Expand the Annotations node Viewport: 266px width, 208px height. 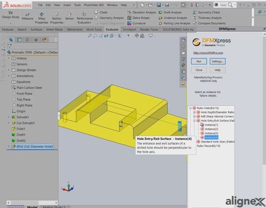tap(9, 76)
